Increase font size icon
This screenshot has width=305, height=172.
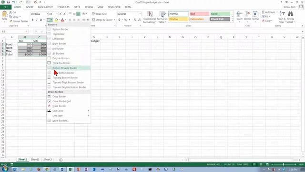61,14
